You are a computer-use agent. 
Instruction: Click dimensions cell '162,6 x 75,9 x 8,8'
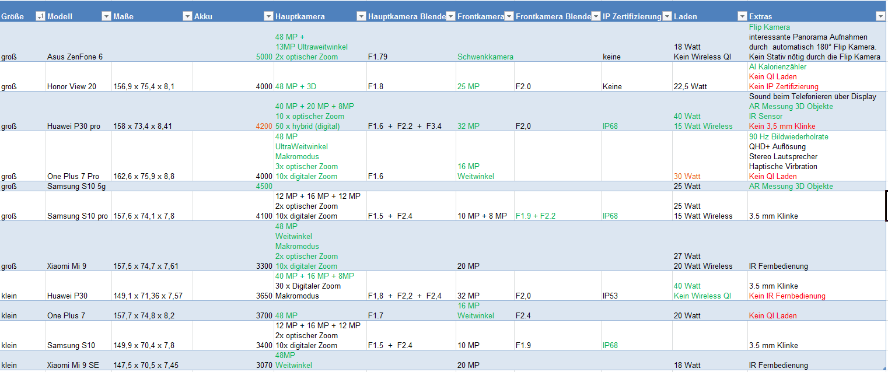[152, 156]
